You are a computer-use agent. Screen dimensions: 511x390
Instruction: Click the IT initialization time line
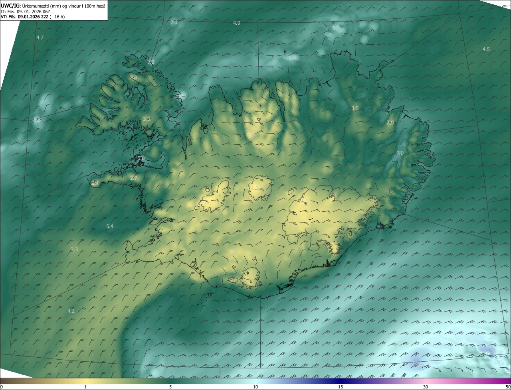pos(25,11)
